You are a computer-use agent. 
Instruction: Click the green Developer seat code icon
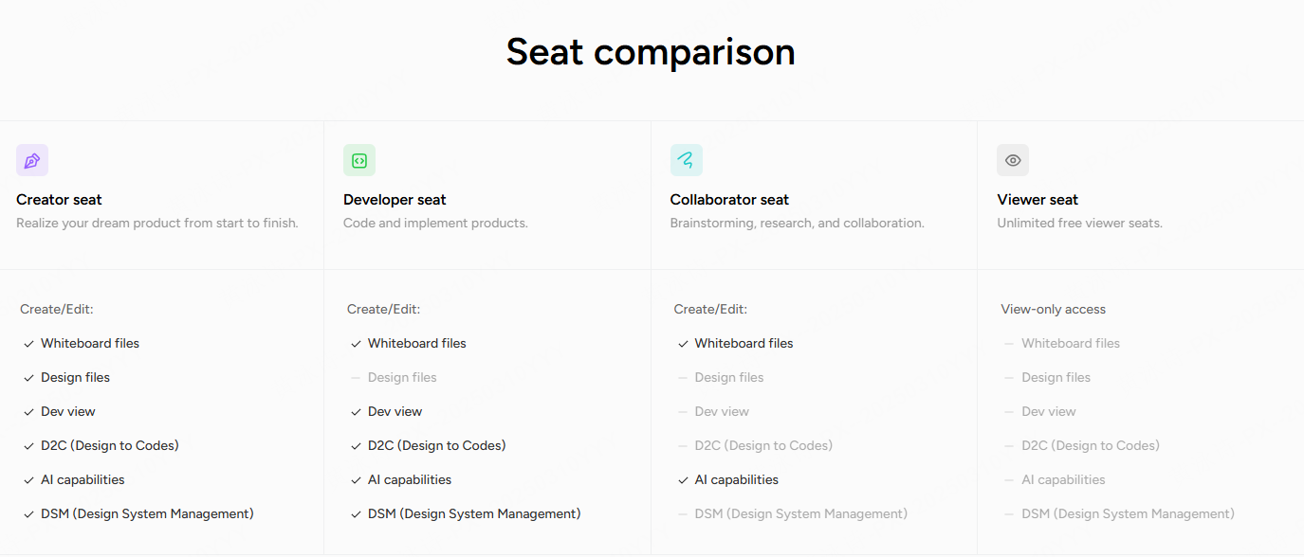pos(359,160)
